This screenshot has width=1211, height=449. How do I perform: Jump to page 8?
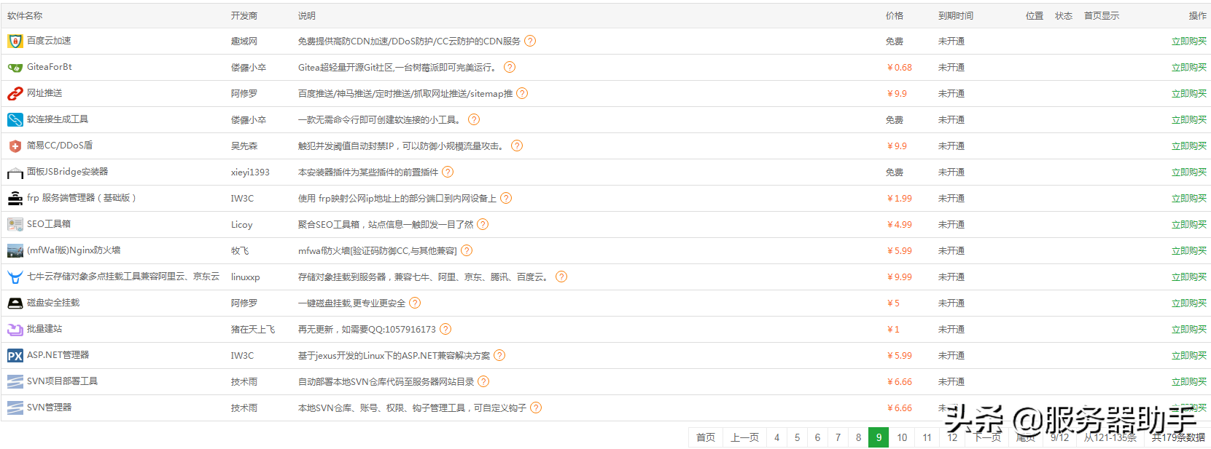coord(859,437)
